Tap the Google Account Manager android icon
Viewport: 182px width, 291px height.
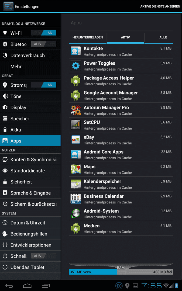[76, 95]
